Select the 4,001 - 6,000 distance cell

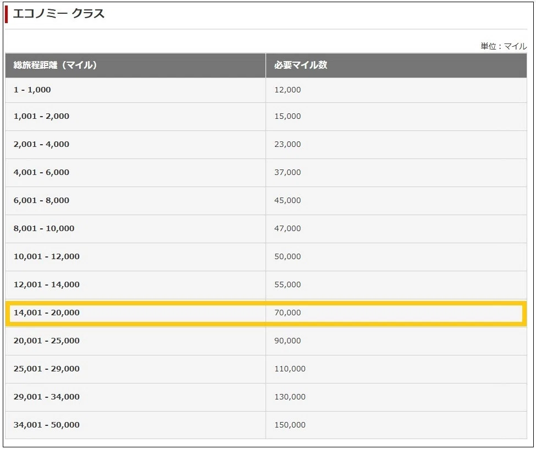point(135,172)
